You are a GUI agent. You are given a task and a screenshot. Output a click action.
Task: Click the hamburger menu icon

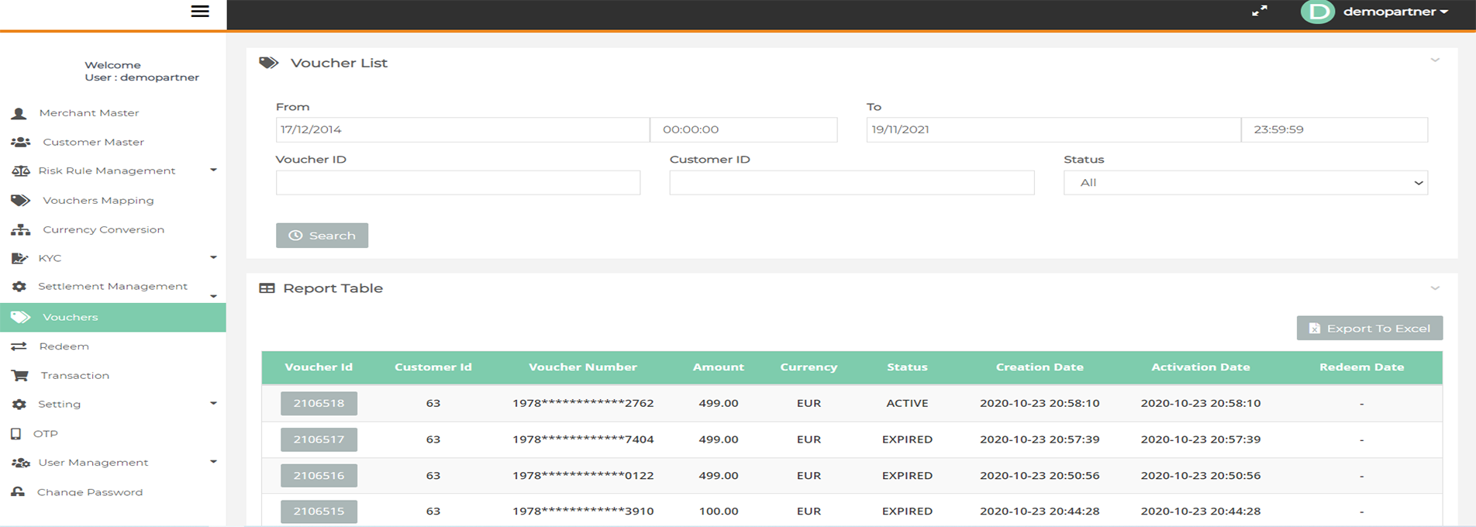[x=200, y=12]
